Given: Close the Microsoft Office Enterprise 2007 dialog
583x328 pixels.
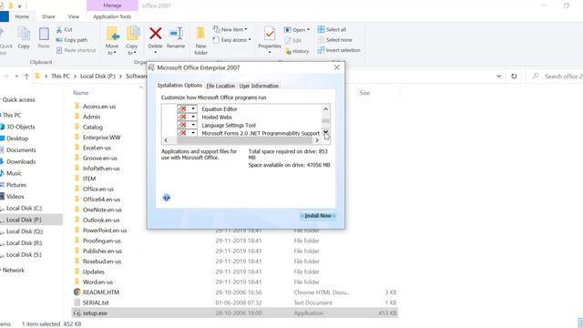Looking at the screenshot, I should tap(336, 67).
